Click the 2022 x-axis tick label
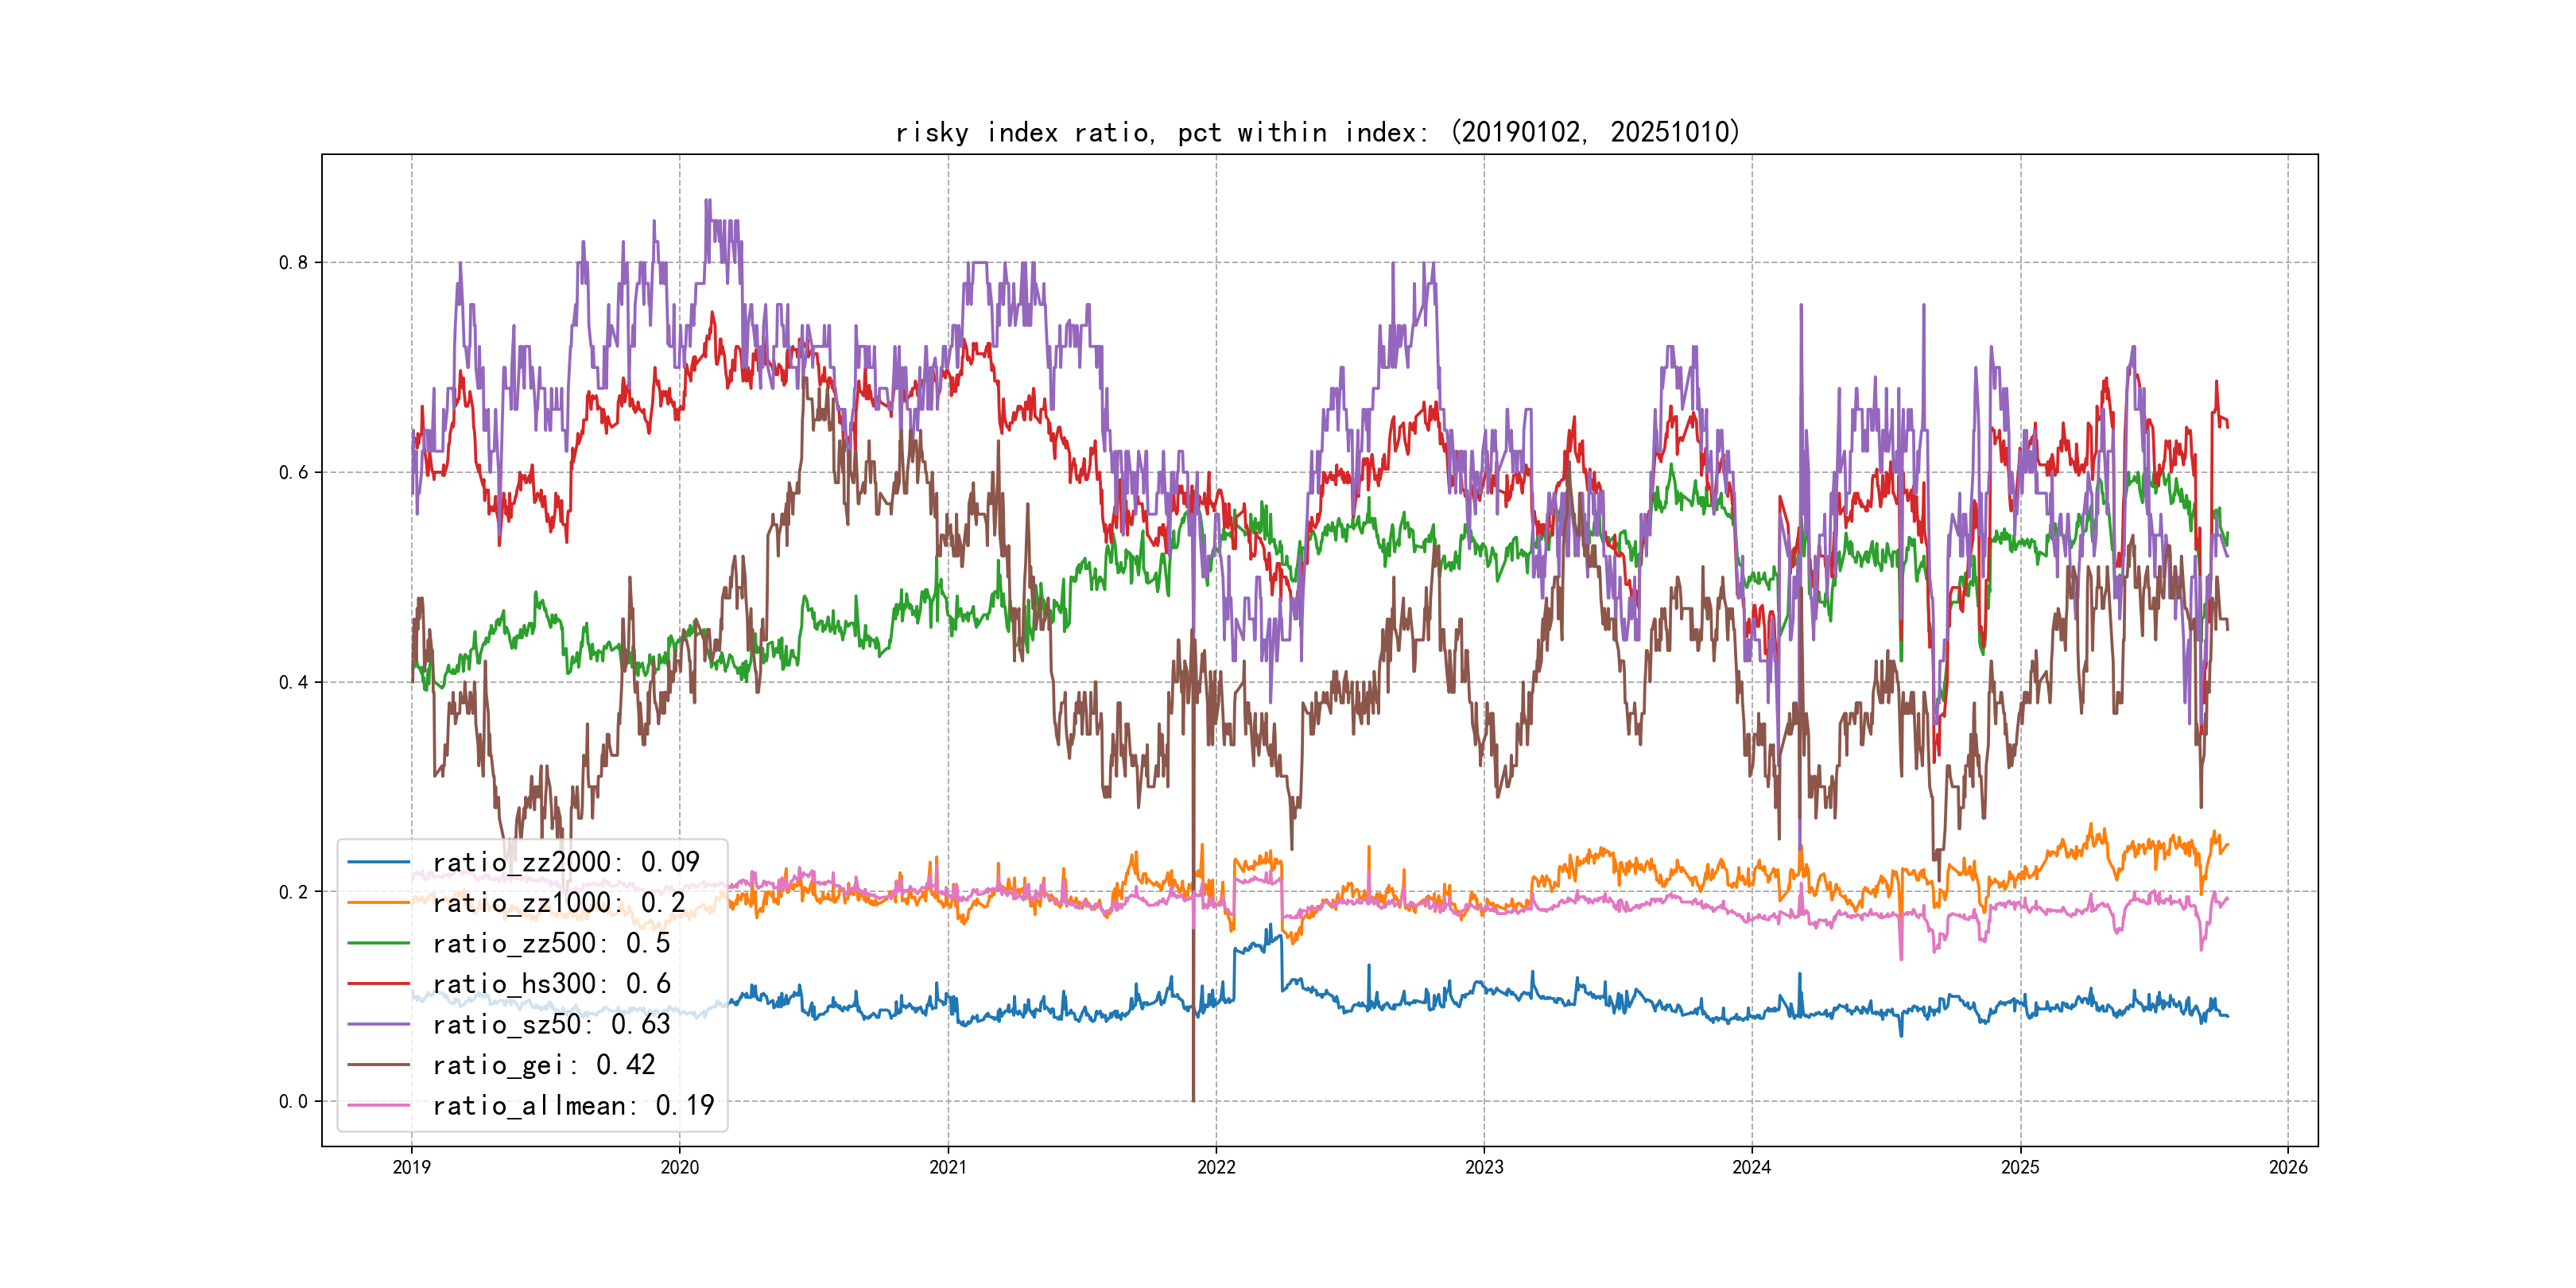 [1216, 1167]
